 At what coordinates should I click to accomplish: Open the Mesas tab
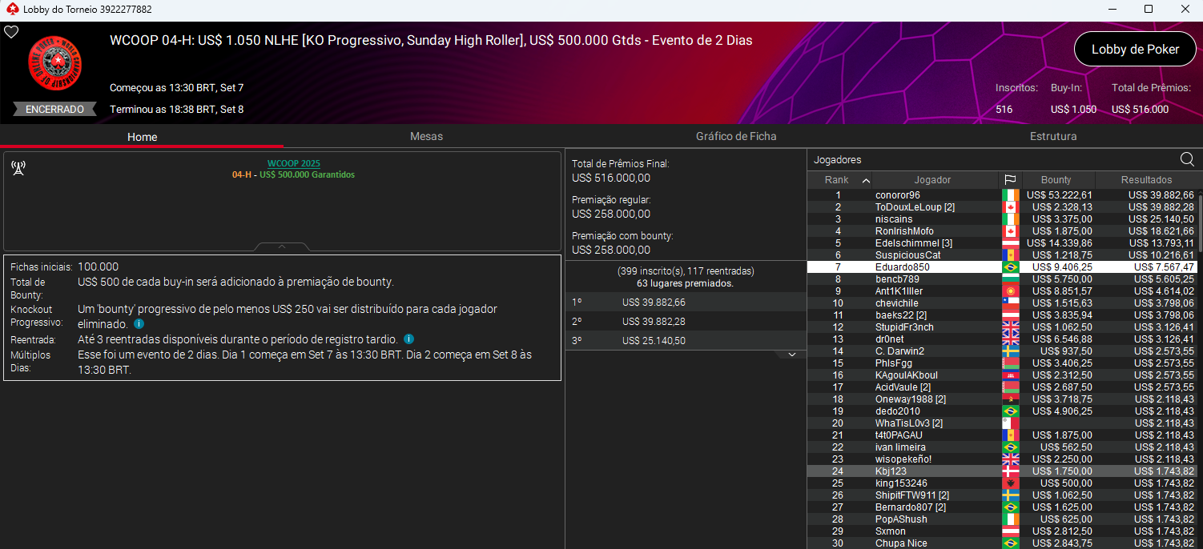coord(426,136)
